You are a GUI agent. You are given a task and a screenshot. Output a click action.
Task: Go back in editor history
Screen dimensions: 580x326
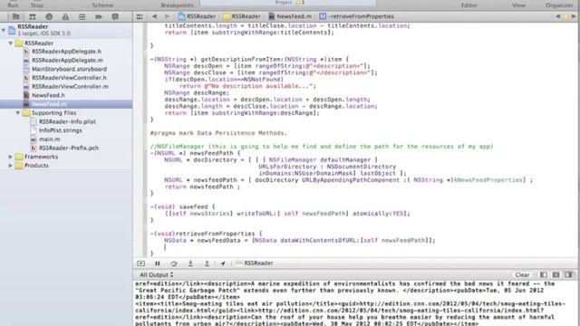click(154, 16)
